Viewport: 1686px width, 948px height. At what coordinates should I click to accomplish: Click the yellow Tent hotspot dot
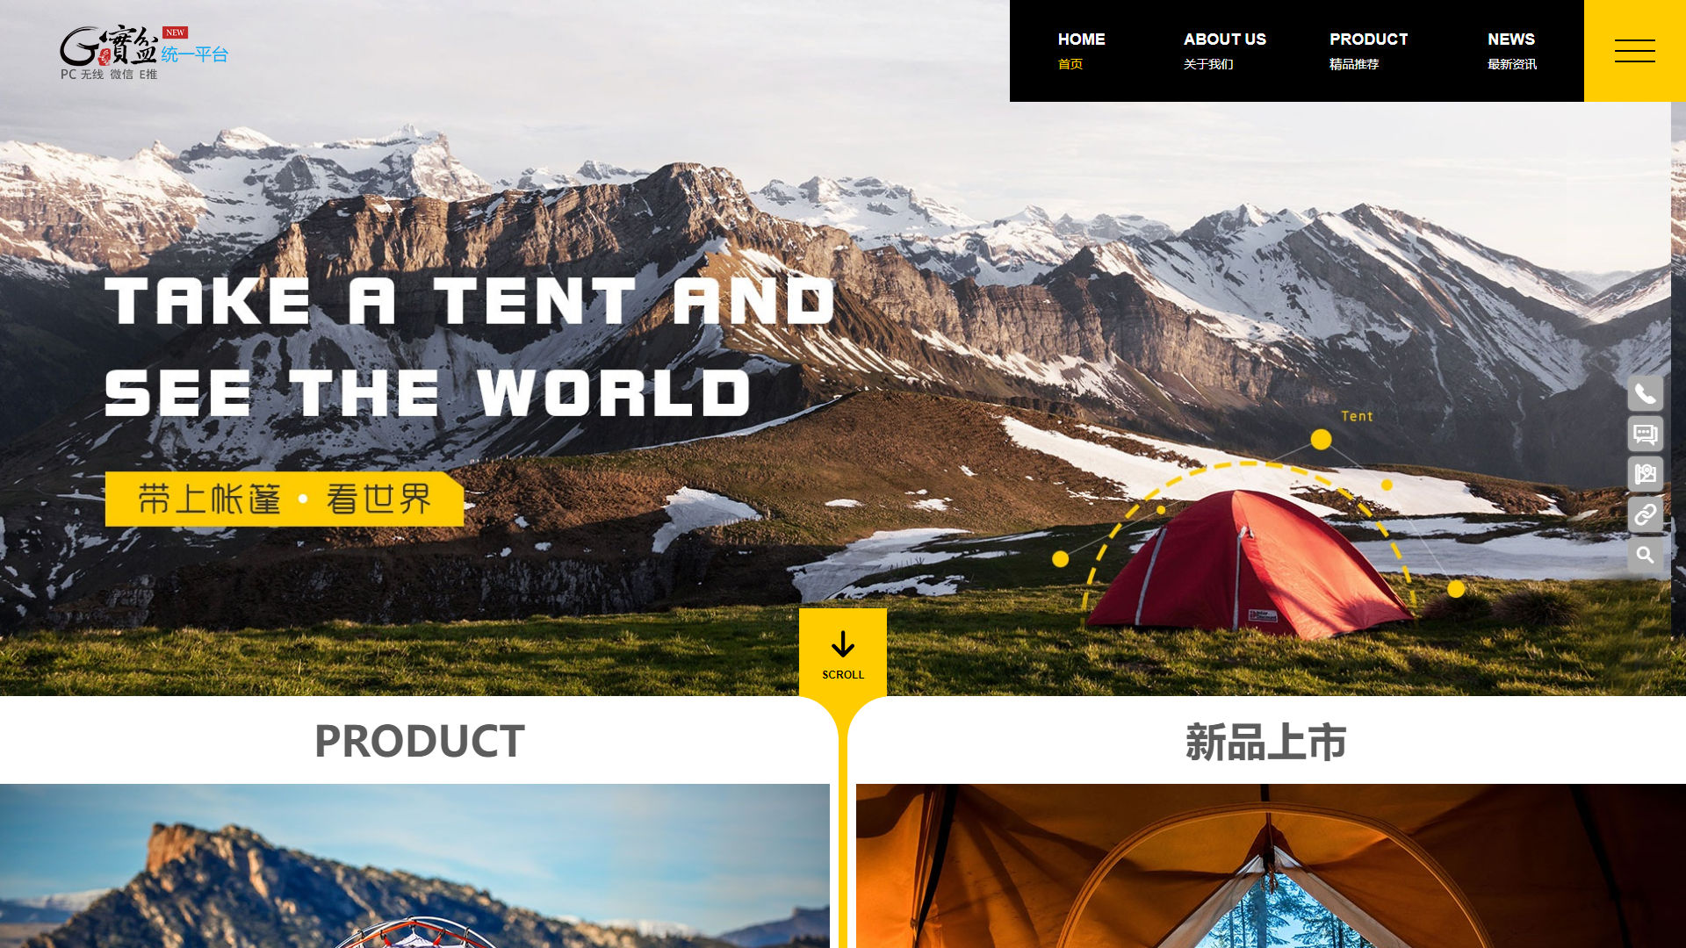tap(1321, 440)
